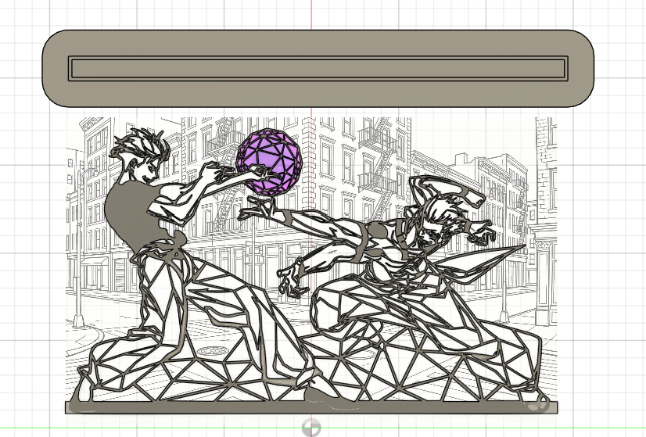The image size is (646, 437).
Task: Click the origin point marker at the grid axis
Action: pyautogui.click(x=311, y=427)
